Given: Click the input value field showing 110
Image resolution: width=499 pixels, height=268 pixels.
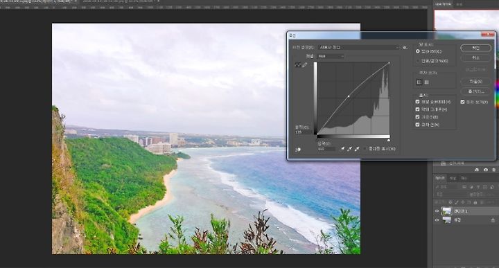Looking at the screenshot, I should (326, 149).
